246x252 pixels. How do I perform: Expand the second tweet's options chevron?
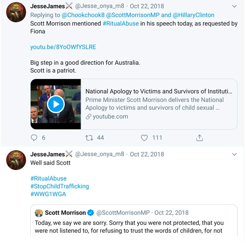coord(234,154)
